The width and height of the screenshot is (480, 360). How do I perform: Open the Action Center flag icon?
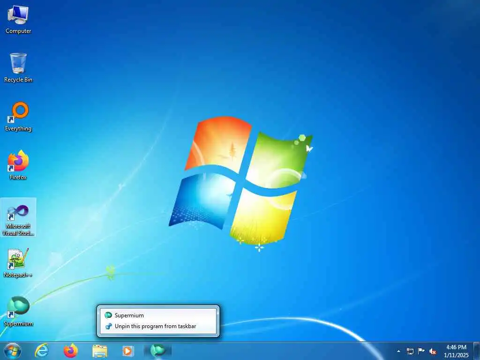(421, 351)
